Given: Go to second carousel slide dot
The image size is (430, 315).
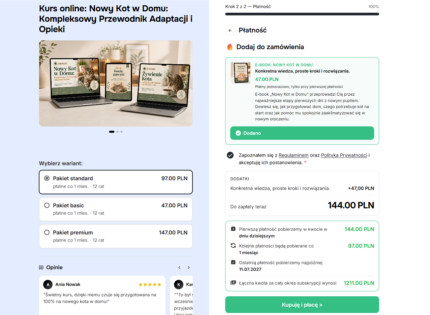Looking at the screenshot, I should pos(117,132).
